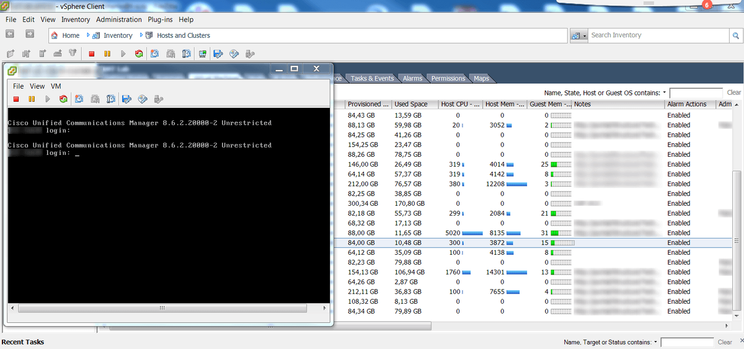The image size is (744, 349).
Task: Open Plug-ins menu
Action: [161, 20]
